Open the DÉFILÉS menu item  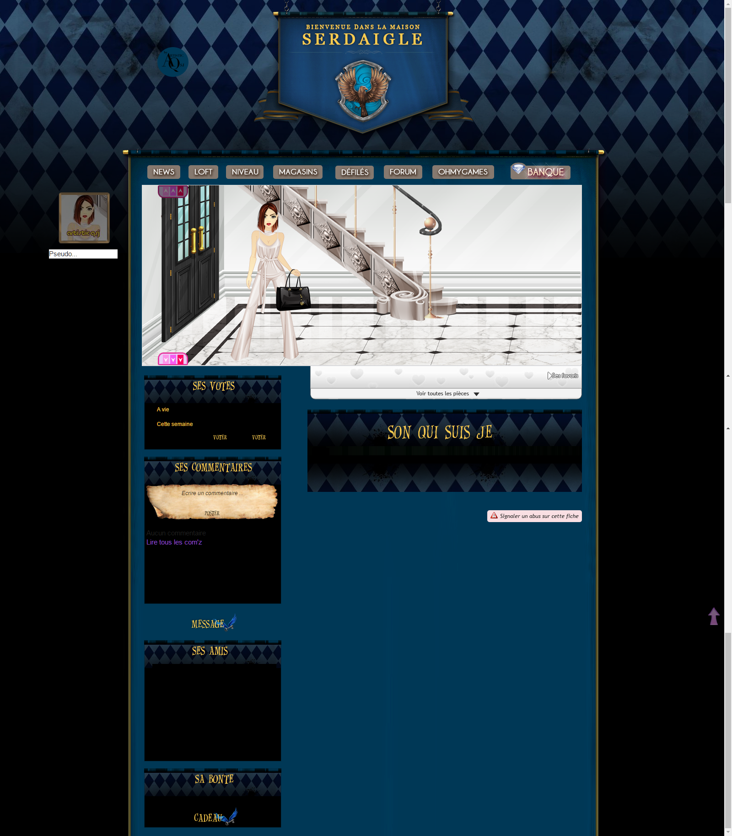click(355, 173)
